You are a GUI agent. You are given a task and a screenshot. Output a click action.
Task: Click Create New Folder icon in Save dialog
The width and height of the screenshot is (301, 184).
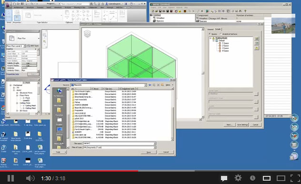(x=162, y=85)
